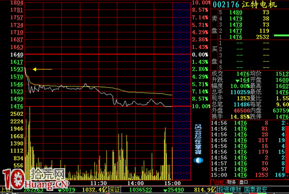Click the 25490 index change in status bar
This screenshot has height=194, width=289.
[173, 190]
